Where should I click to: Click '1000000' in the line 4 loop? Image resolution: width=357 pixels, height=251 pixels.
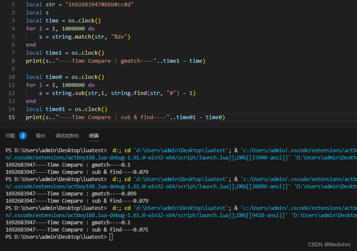(x=73, y=29)
